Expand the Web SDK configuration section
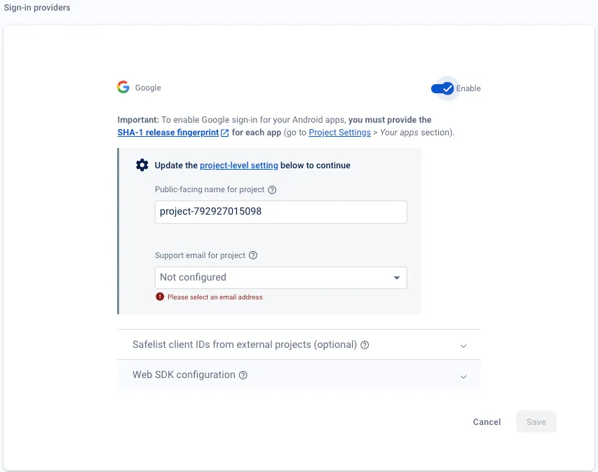Viewport: 598px width, 472px height. (299, 375)
